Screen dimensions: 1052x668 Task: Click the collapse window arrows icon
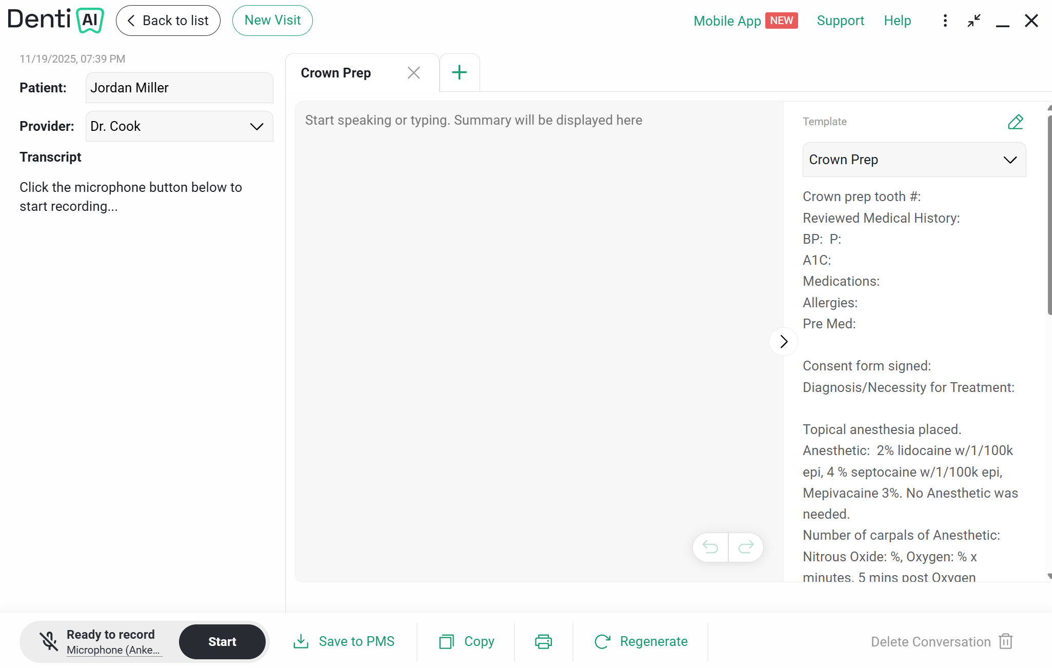(x=974, y=21)
